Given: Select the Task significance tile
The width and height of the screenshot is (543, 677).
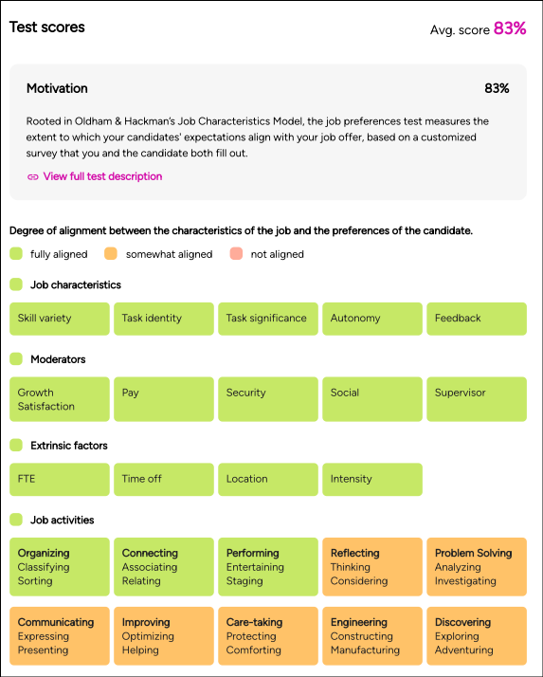Looking at the screenshot, I should coord(268,319).
